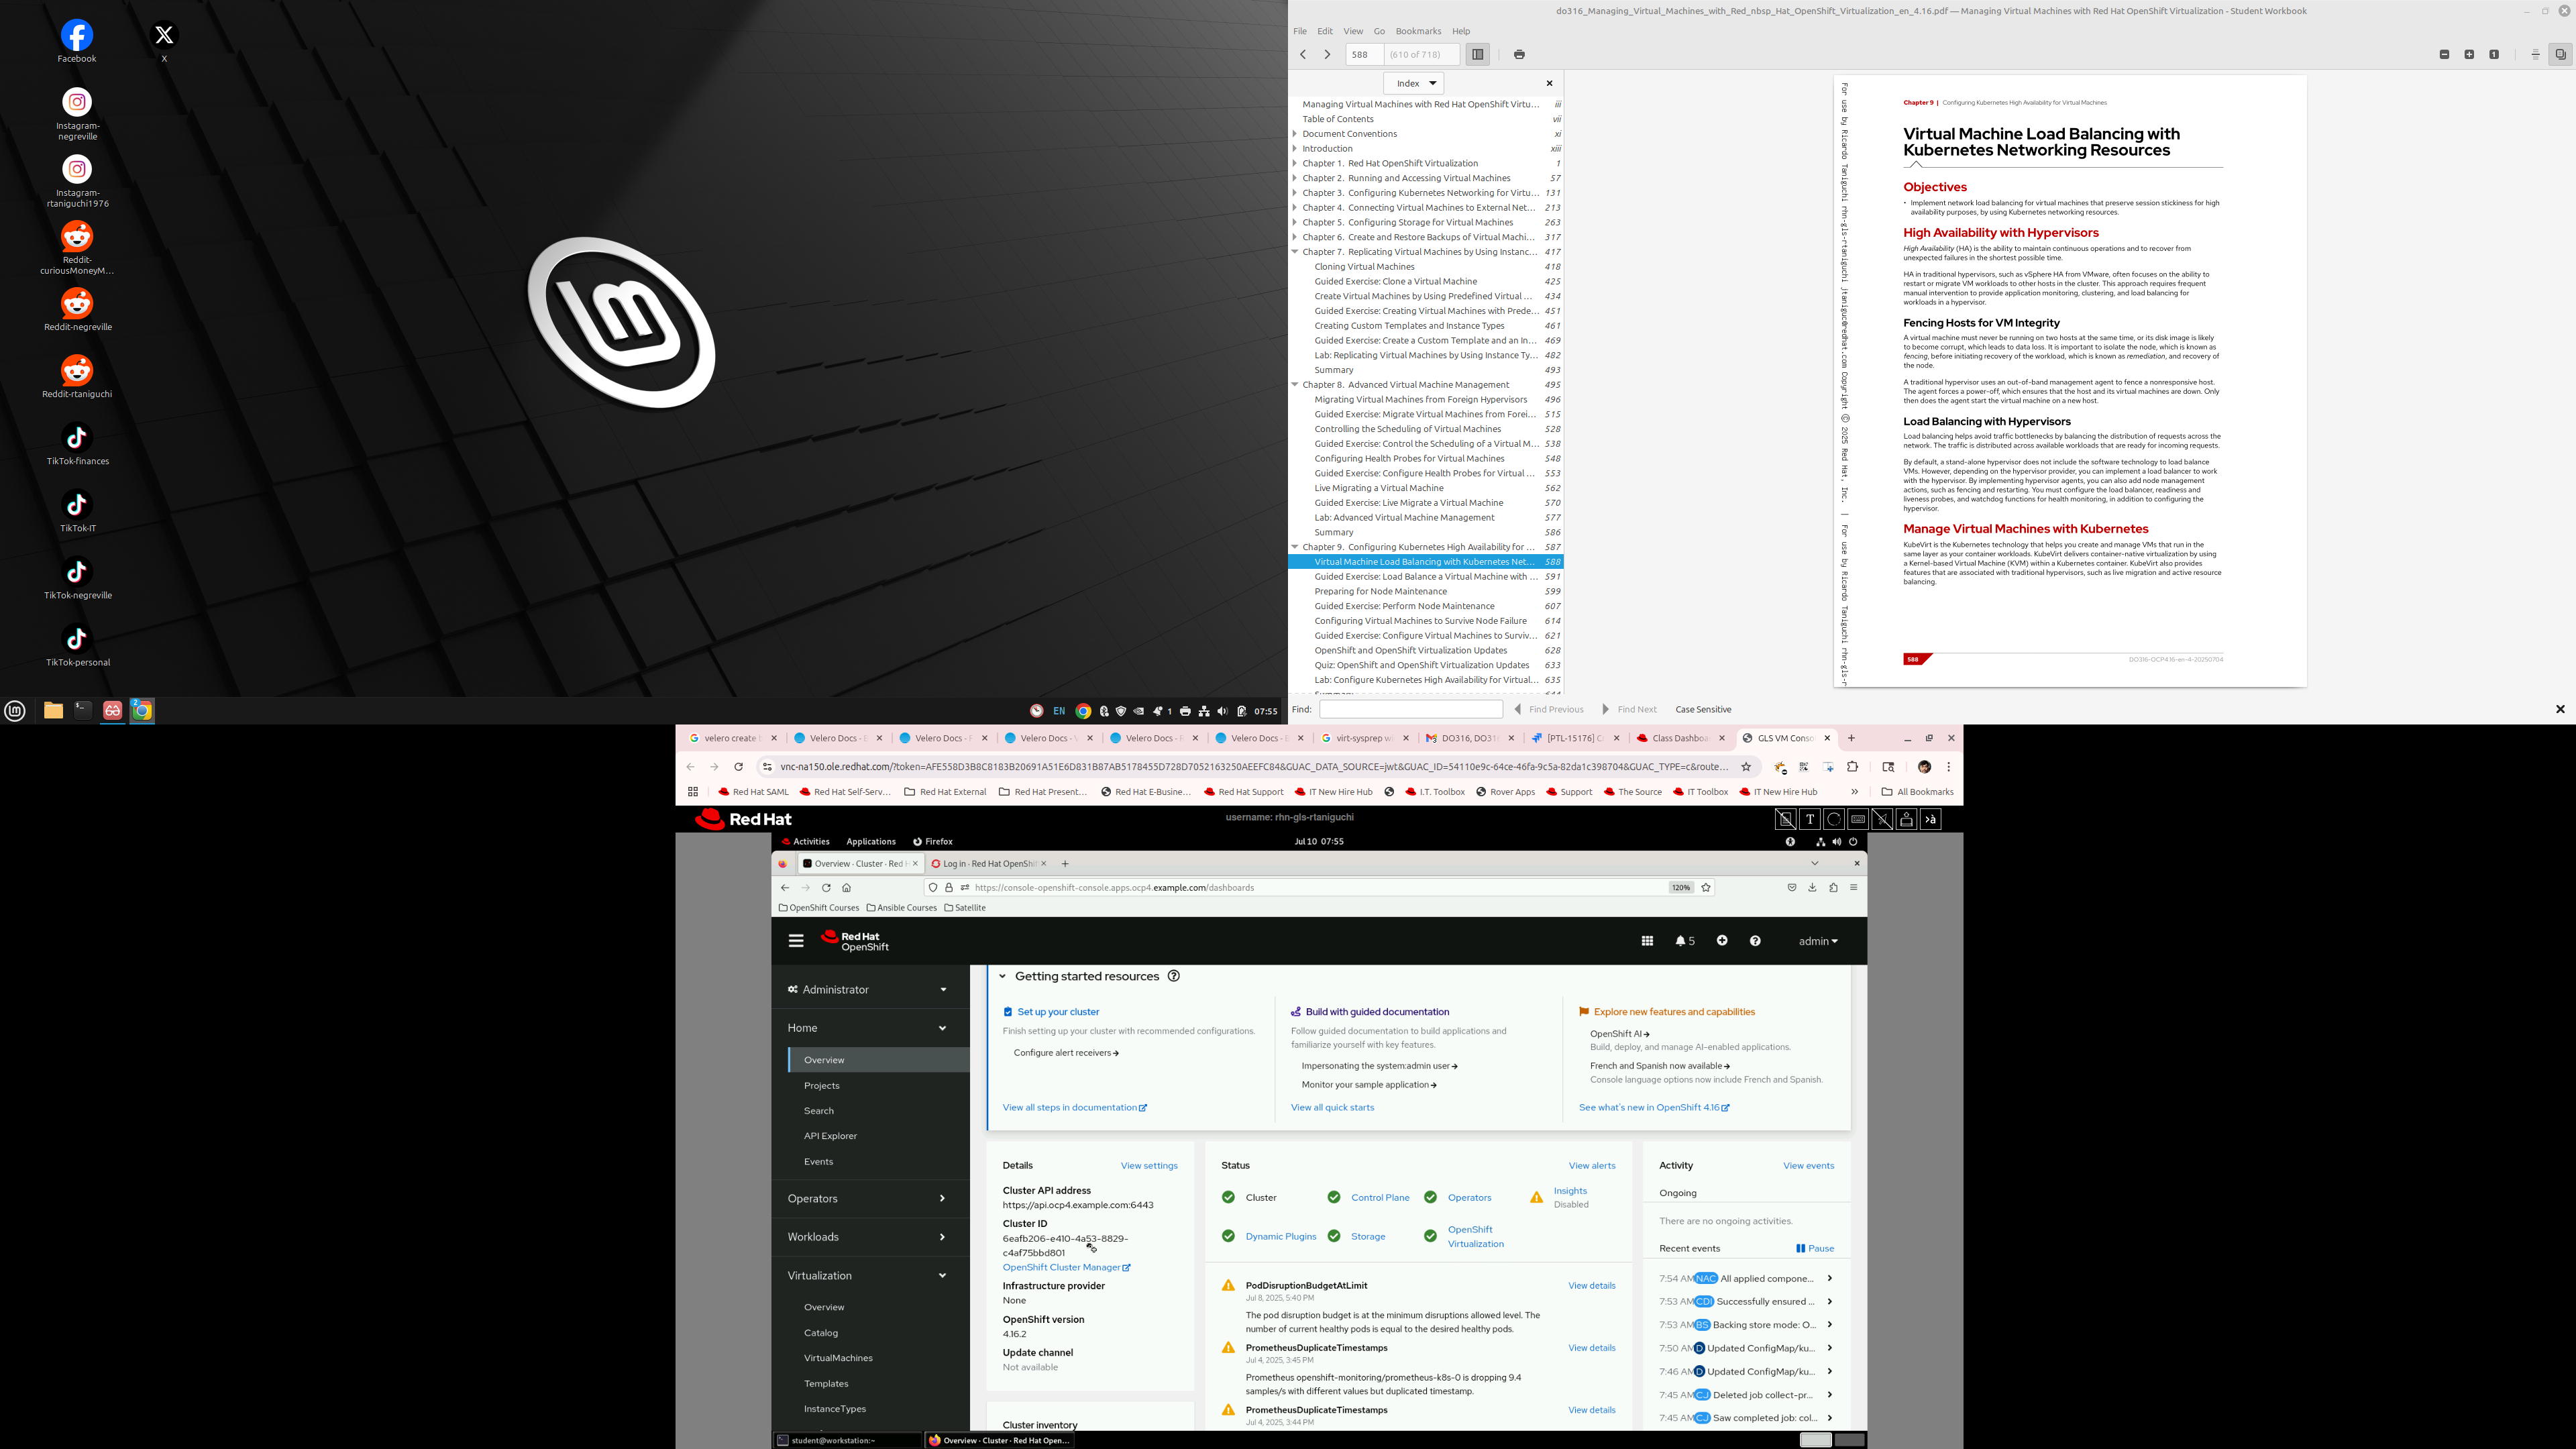
Task: Zoom out the PDF document
Action: click(x=2444, y=54)
